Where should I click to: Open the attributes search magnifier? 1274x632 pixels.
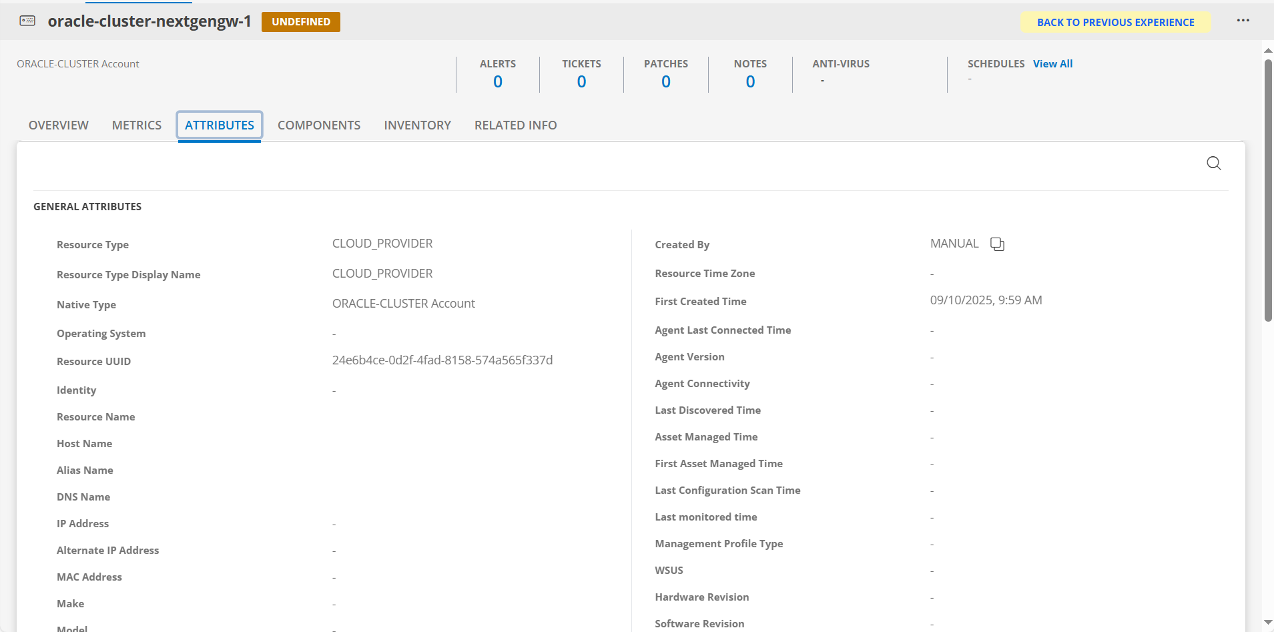1214,164
